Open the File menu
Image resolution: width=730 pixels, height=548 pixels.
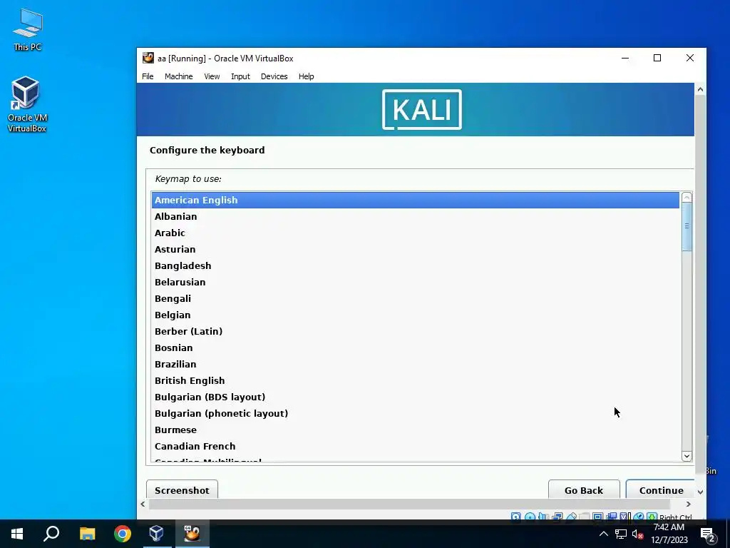pos(148,76)
